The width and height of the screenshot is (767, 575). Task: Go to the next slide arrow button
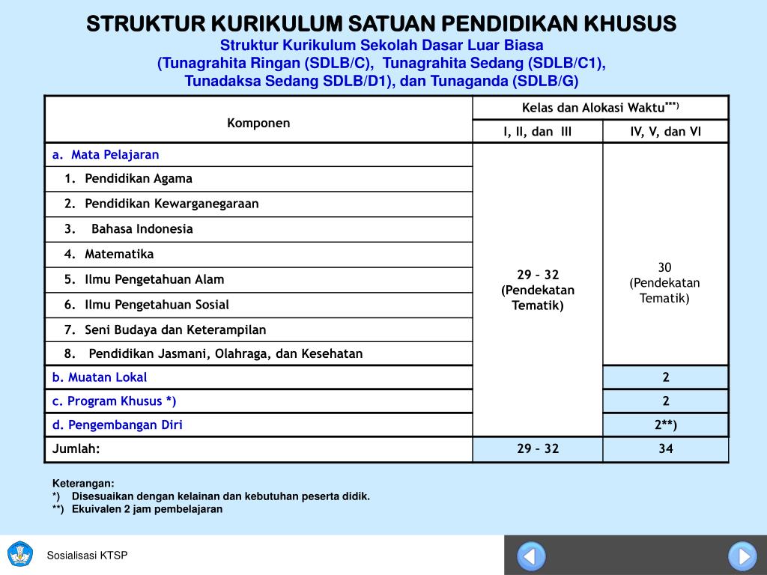point(742,556)
